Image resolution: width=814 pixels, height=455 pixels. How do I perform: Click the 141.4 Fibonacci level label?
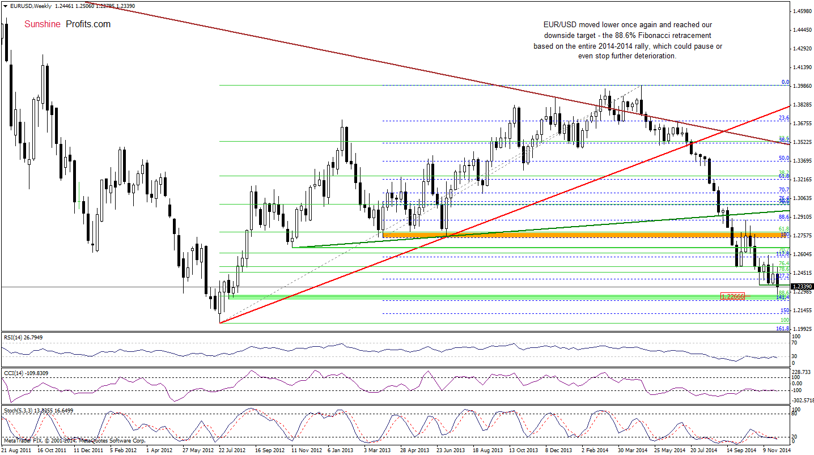point(783,297)
